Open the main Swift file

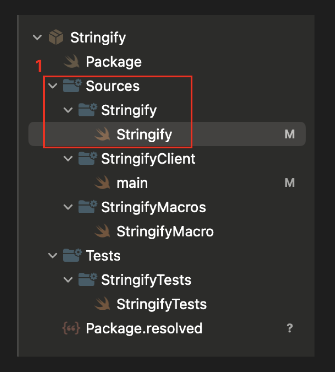tap(132, 183)
